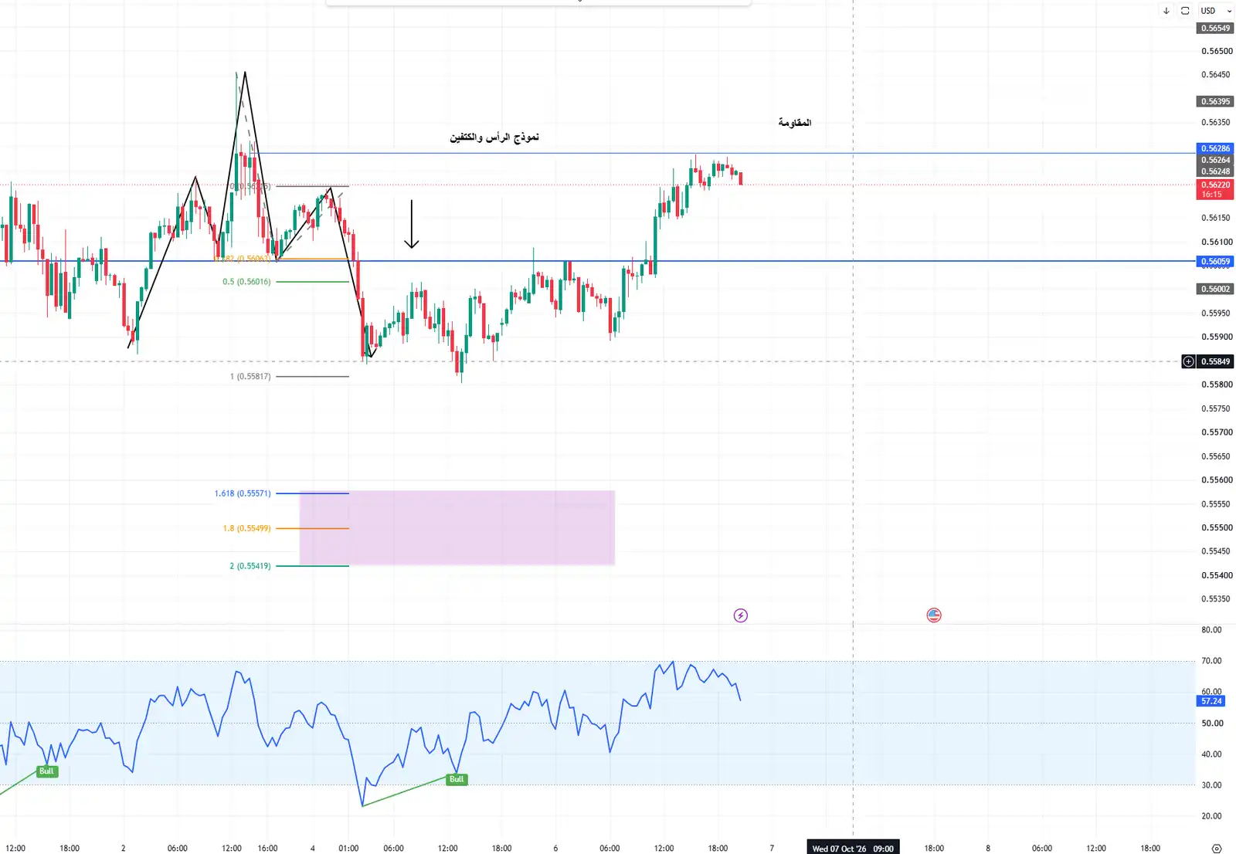Click the square frame icon next to USD

pyautogui.click(x=1185, y=11)
